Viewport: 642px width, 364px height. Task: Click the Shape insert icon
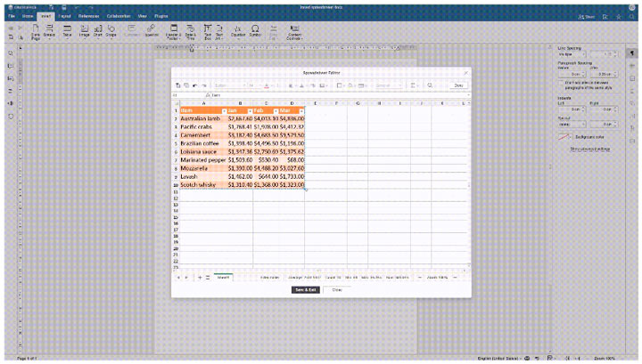pyautogui.click(x=111, y=30)
